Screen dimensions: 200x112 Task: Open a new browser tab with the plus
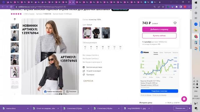pyautogui.click(x=160, y=2)
